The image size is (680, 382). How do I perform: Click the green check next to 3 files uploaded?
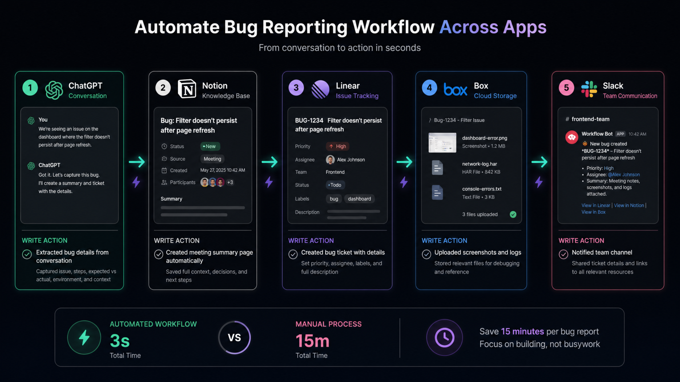pyautogui.click(x=513, y=215)
